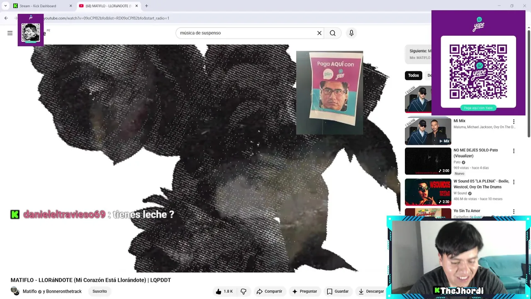Open the Preguntar AI button
Screen dimensions: 531x299
coord(304,292)
